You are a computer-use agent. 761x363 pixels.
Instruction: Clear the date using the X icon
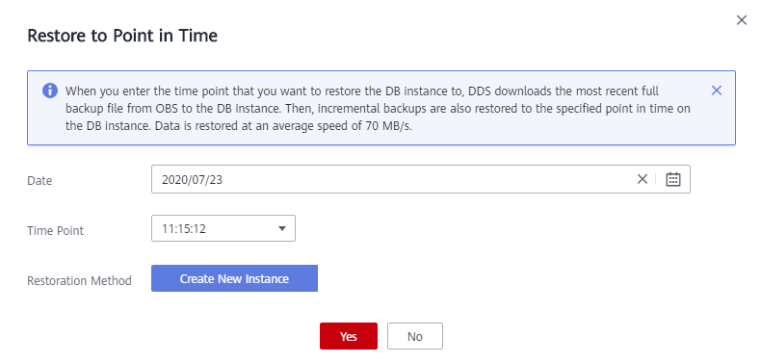tap(643, 179)
